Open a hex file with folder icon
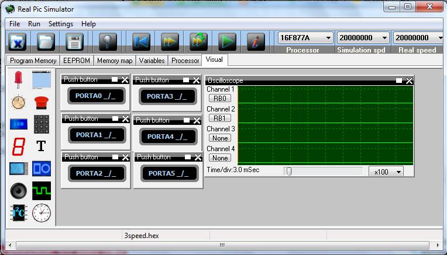The width and height of the screenshot is (447, 255). pyautogui.click(x=46, y=42)
